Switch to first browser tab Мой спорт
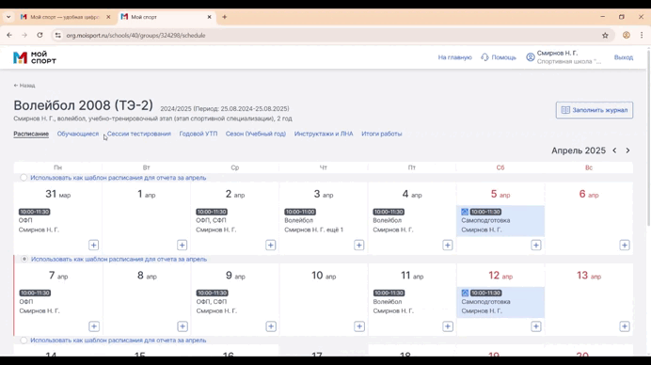 tap(64, 17)
